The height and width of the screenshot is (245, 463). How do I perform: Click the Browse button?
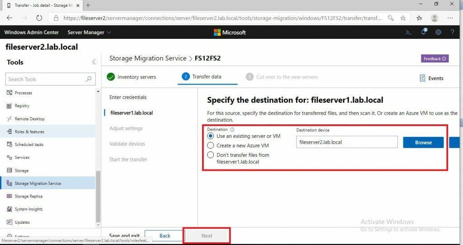point(423,142)
